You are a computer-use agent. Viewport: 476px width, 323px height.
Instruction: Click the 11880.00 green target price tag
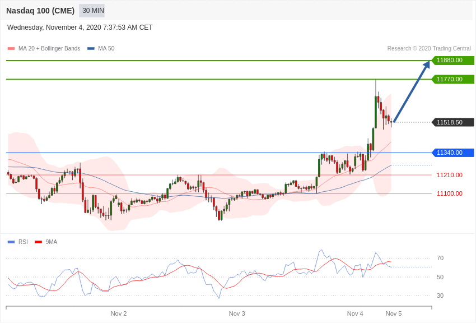[452, 60]
